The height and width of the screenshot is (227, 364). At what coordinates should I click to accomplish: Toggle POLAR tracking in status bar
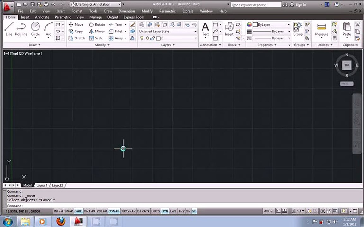click(x=102, y=211)
